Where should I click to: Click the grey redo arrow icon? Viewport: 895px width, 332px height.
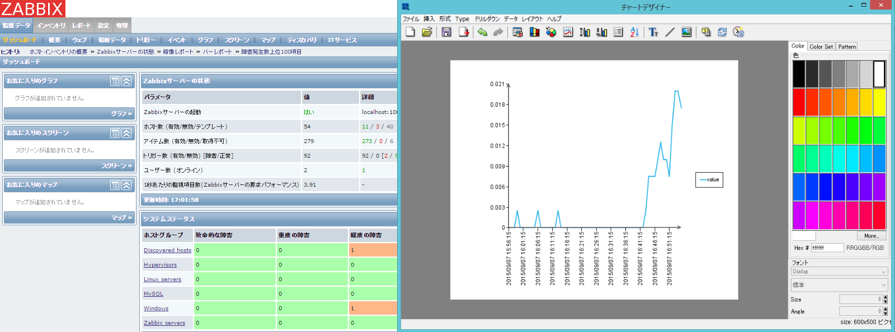(x=498, y=32)
